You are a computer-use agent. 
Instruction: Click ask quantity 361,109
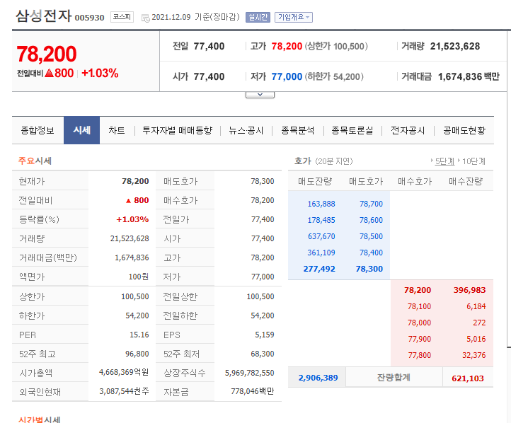[x=321, y=253]
